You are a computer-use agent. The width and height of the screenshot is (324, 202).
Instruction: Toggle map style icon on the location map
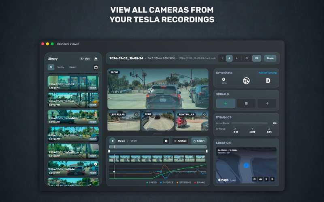pos(254,179)
